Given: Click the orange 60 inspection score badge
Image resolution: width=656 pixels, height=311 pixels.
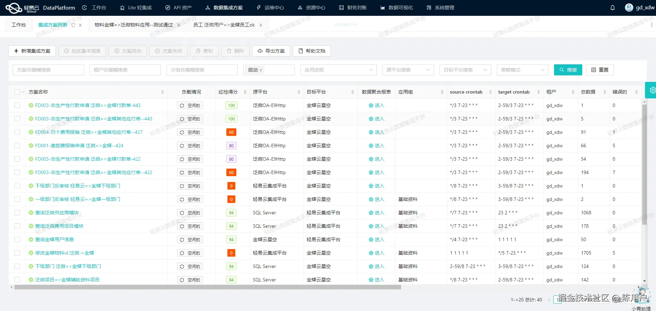Looking at the screenshot, I should click(231, 132).
